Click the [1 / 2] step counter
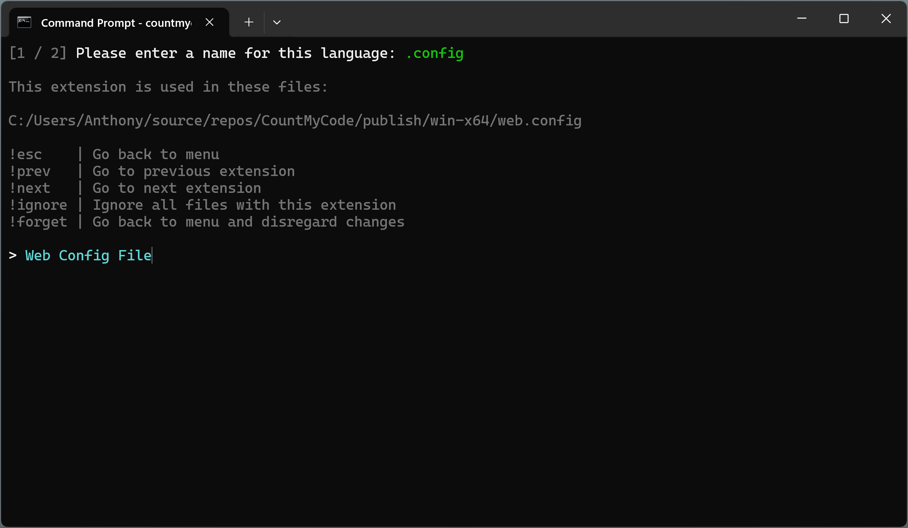 pos(37,54)
